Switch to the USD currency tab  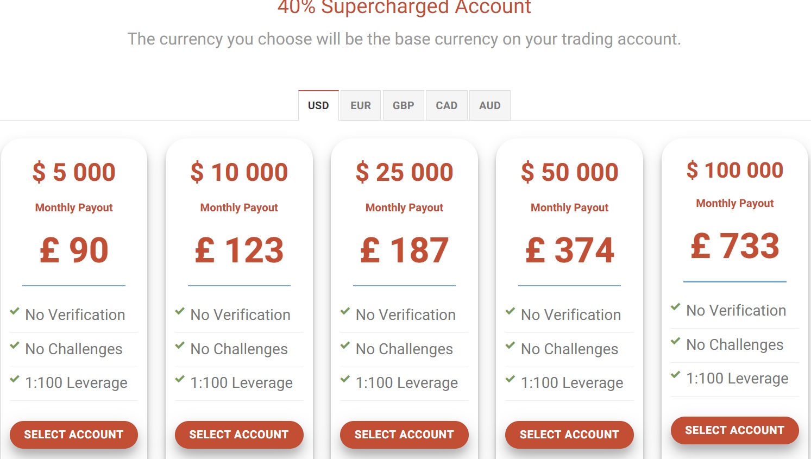point(318,105)
